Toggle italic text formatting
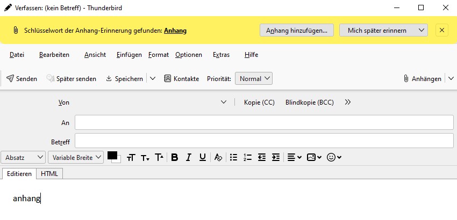Screen dimensions: 457x220 click(x=189, y=158)
